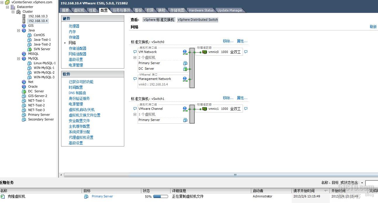Image resolution: width=378 pixels, height=203 pixels.
Task: Sort tasks by 状态 column header
Action: [x=156, y=191]
